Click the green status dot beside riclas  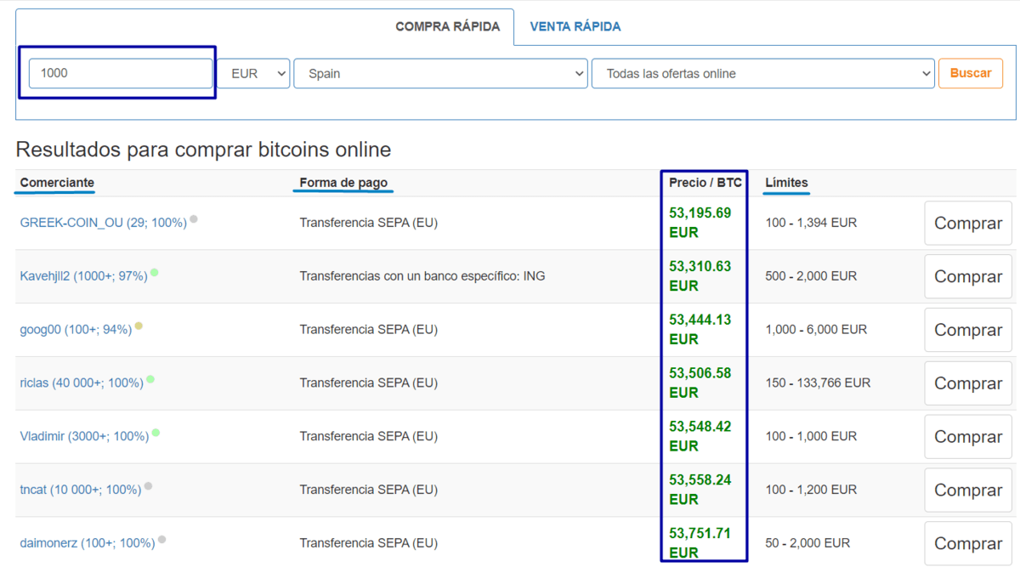click(150, 379)
